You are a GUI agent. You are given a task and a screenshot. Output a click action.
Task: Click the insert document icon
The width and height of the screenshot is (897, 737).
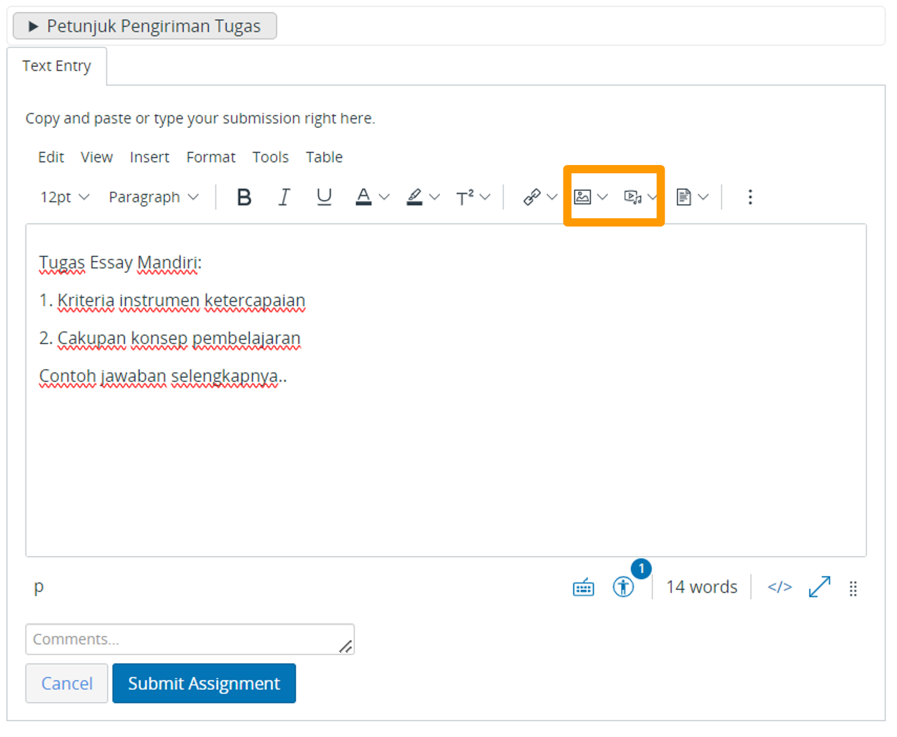click(x=684, y=197)
